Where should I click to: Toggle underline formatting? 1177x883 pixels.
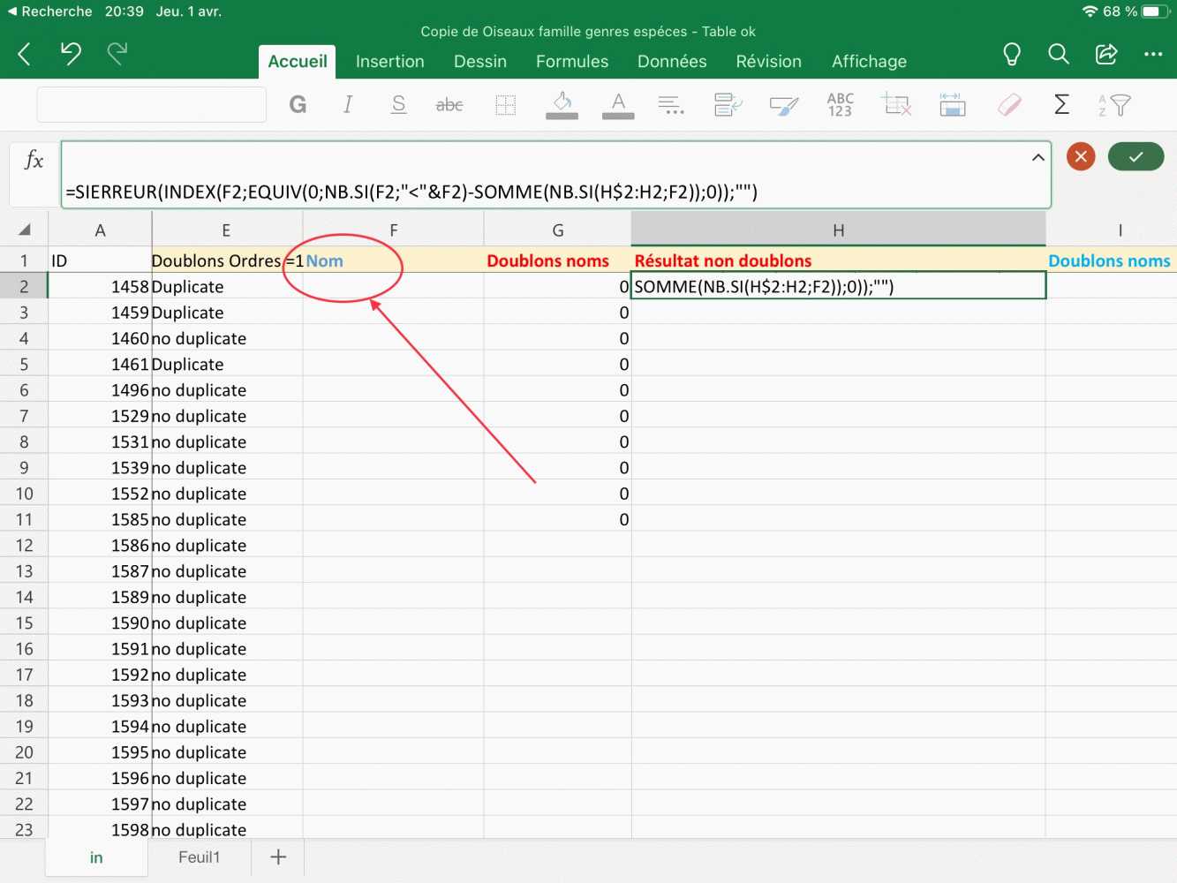point(398,105)
